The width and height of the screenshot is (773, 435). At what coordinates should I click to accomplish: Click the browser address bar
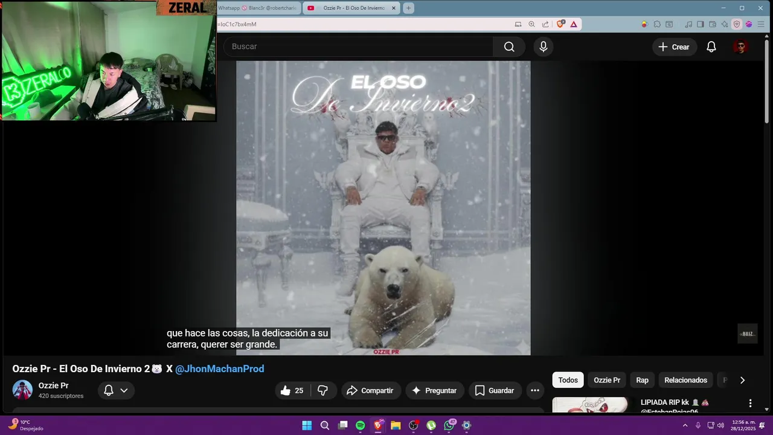point(365,24)
